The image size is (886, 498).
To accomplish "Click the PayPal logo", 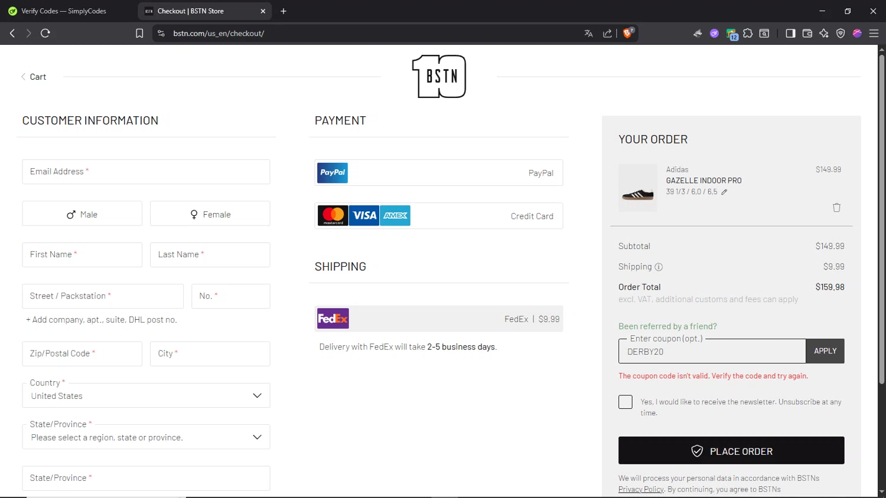I will (333, 173).
